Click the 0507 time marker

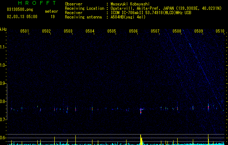click(155, 31)
